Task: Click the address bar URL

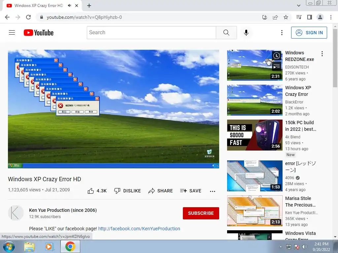Action: pyautogui.click(x=84, y=17)
